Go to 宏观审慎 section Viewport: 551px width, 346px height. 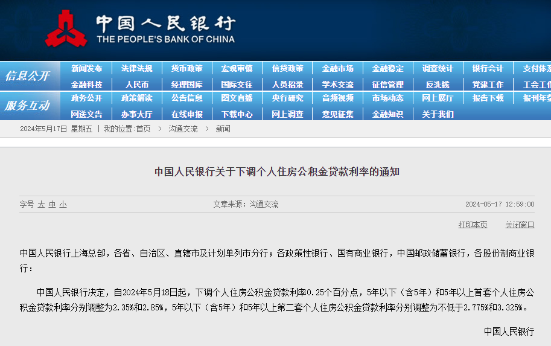point(237,69)
